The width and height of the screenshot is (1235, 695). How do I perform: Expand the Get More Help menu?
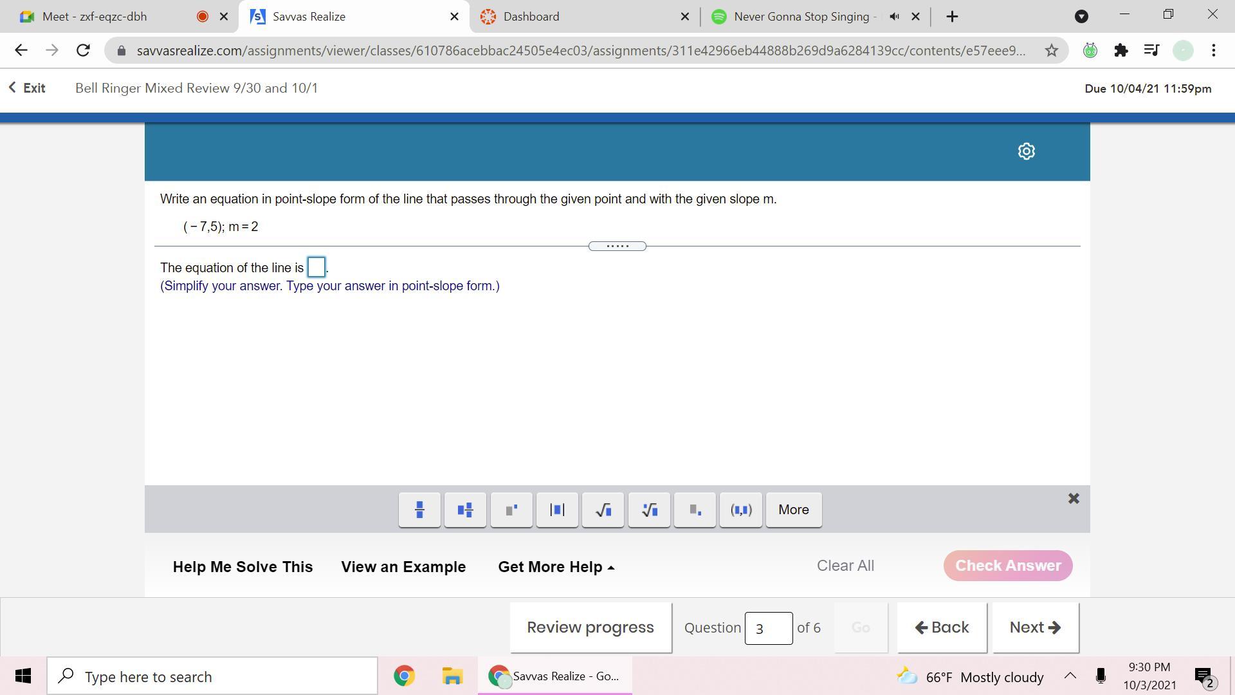(556, 567)
